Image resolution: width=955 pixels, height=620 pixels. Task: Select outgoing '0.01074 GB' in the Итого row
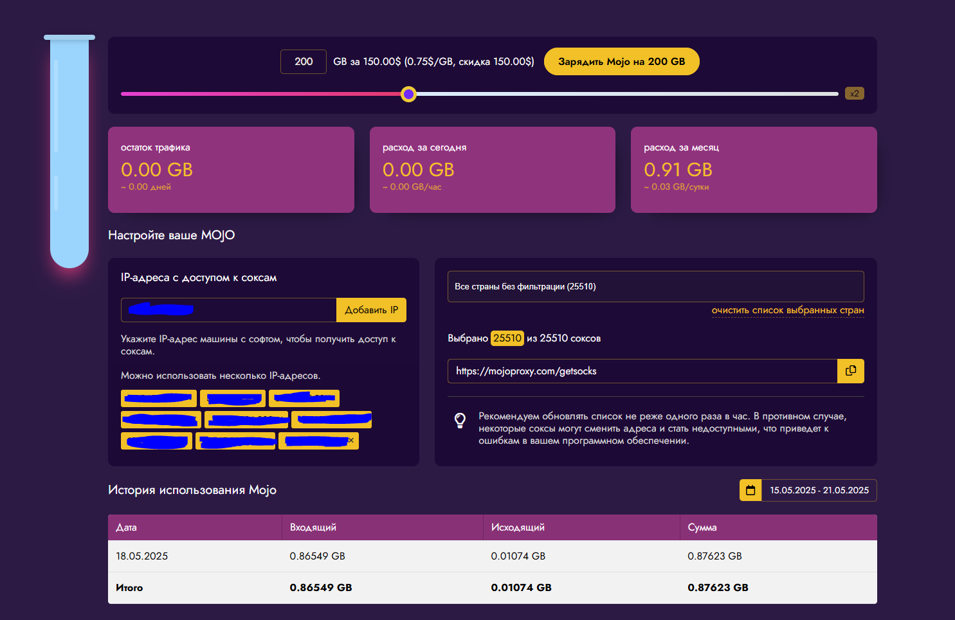(522, 588)
